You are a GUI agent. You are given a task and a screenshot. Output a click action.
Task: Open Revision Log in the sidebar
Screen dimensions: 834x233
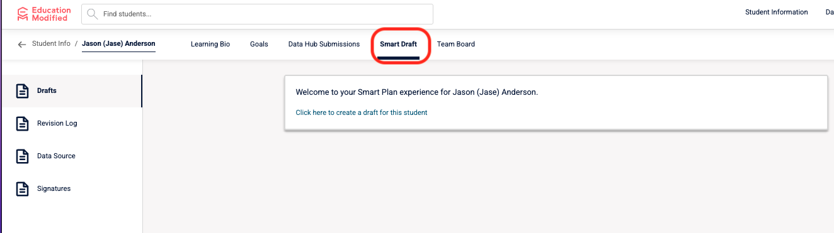coord(71,124)
